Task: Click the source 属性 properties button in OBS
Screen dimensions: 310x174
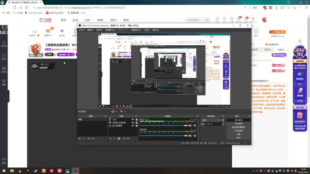Action: click(x=114, y=111)
